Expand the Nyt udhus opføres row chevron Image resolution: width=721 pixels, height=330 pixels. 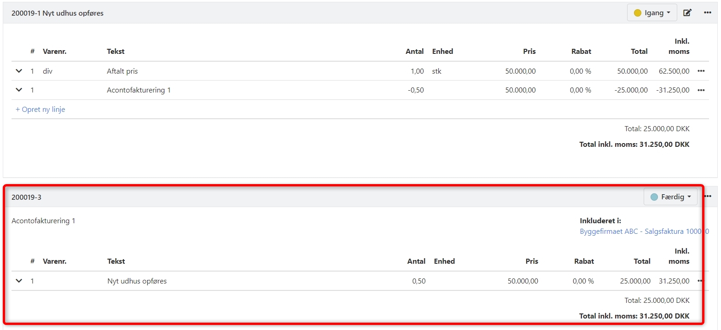(19, 281)
